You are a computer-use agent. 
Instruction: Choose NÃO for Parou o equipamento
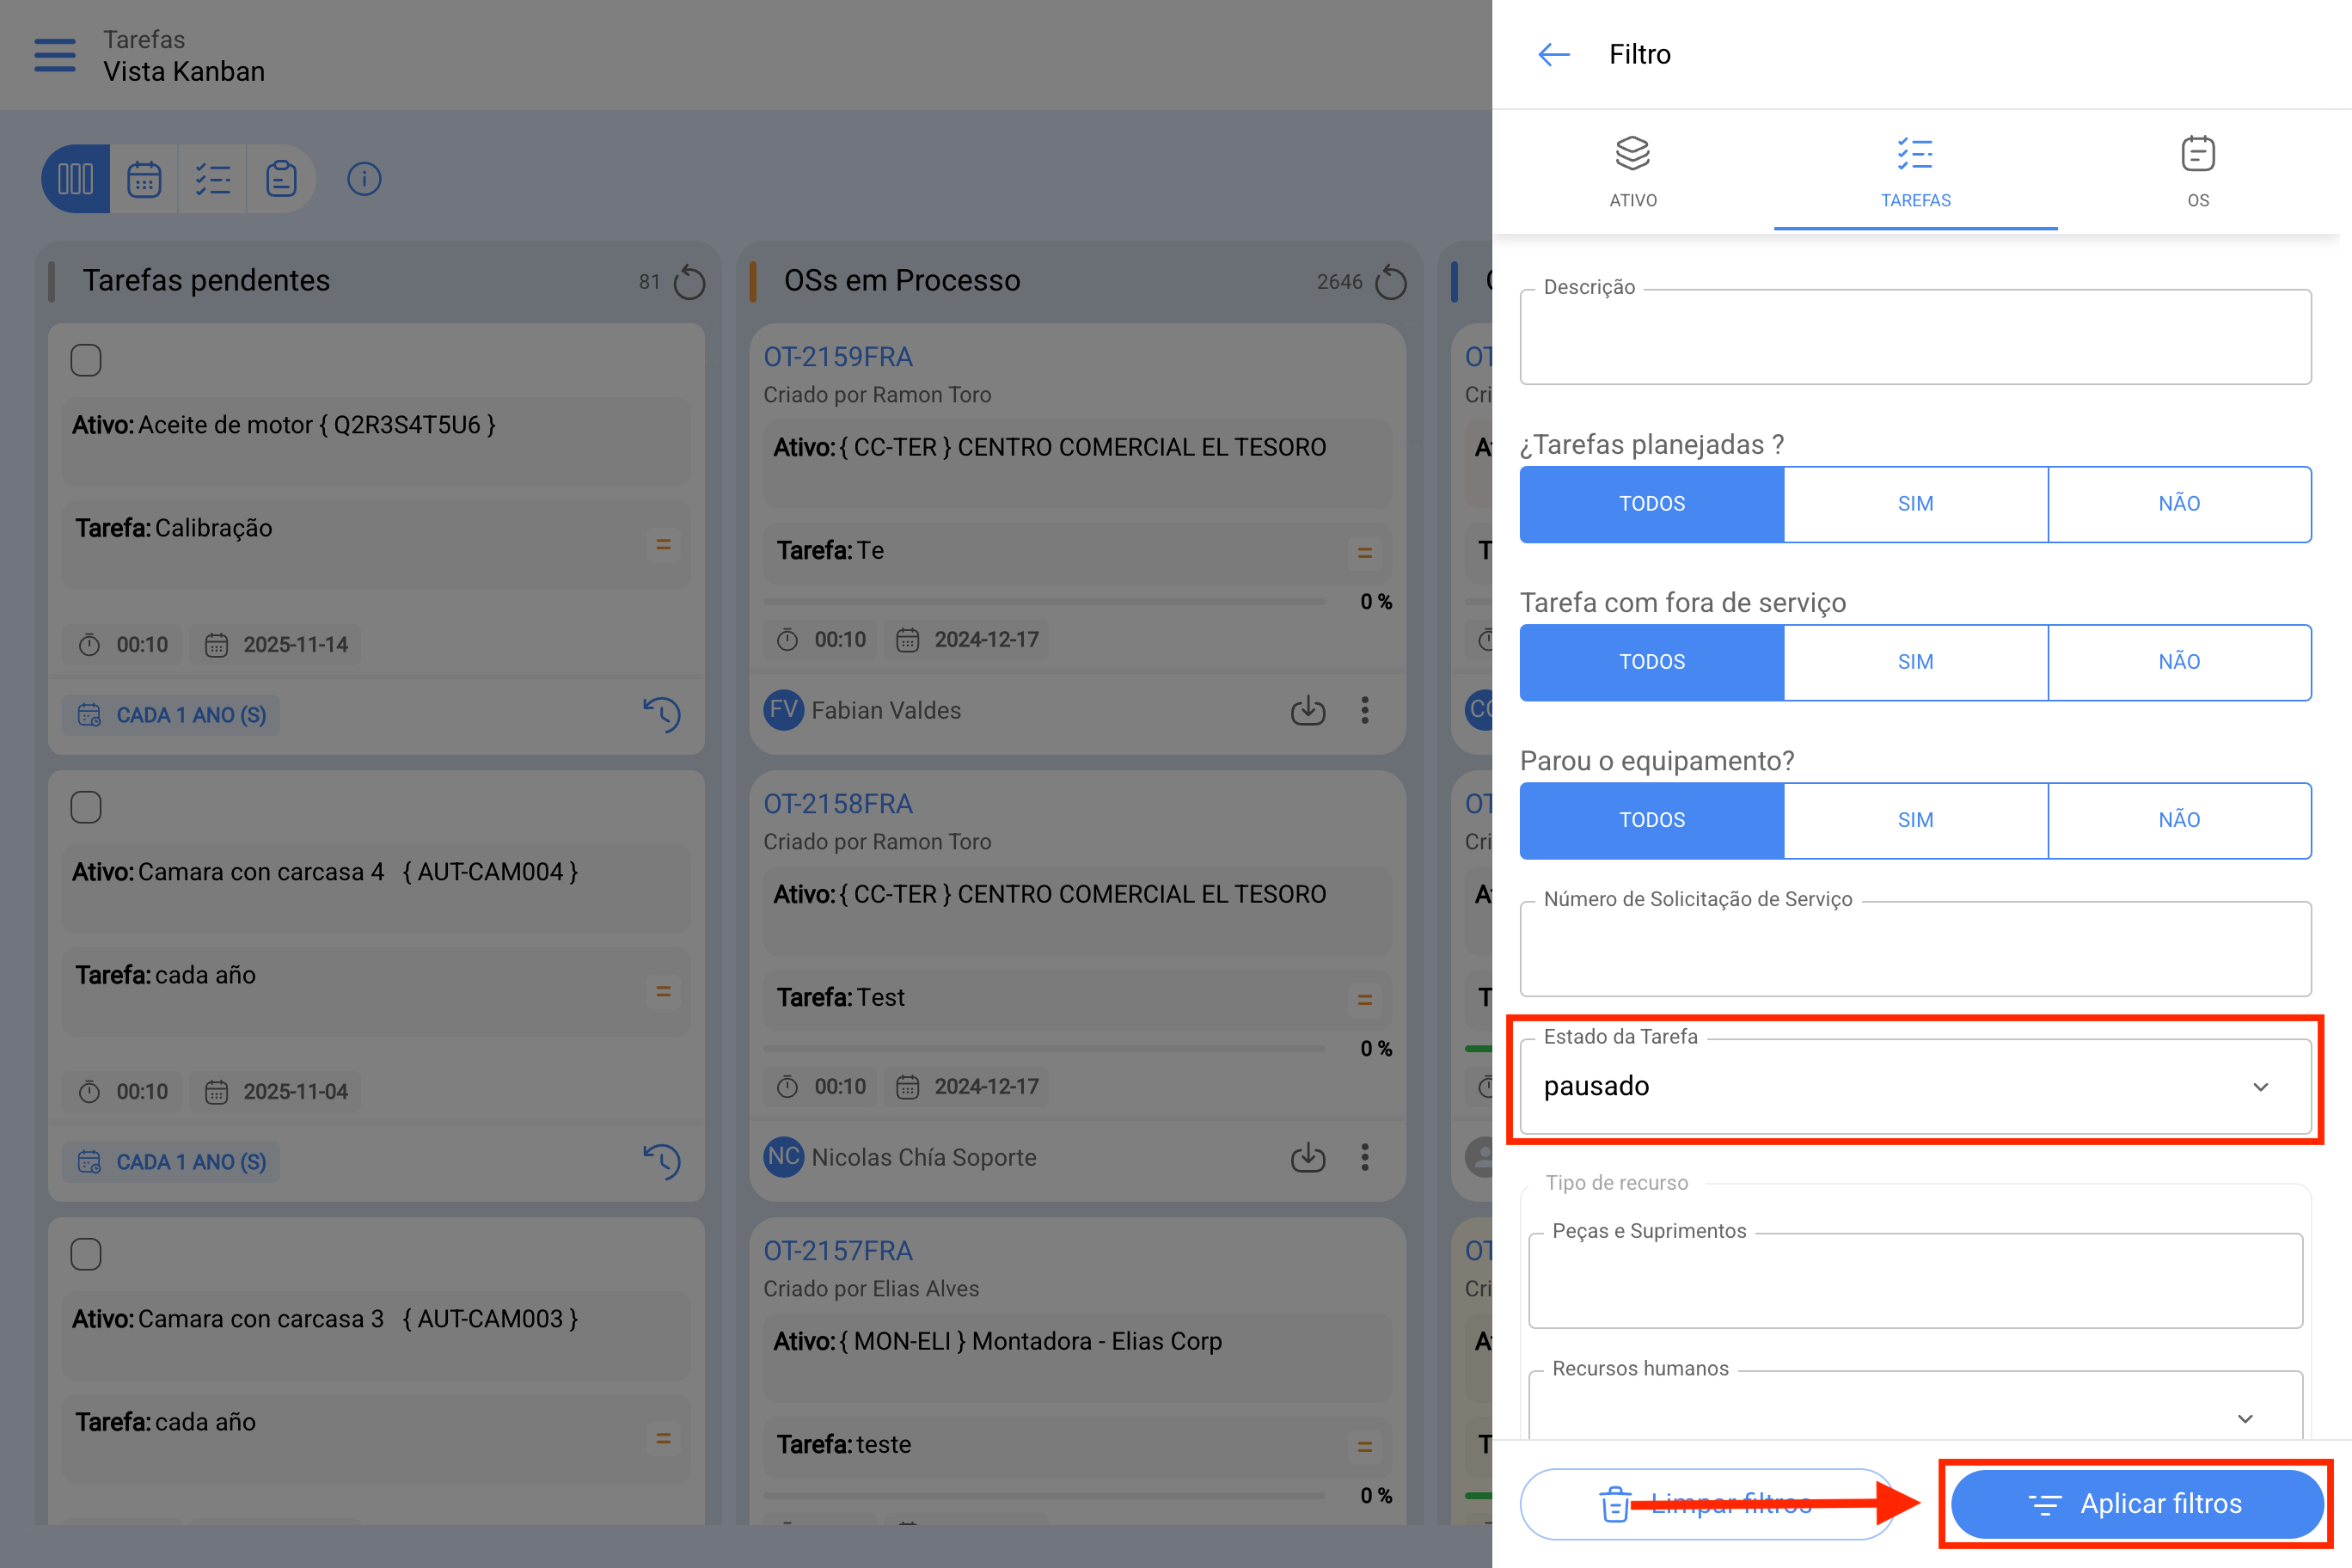(x=2179, y=820)
